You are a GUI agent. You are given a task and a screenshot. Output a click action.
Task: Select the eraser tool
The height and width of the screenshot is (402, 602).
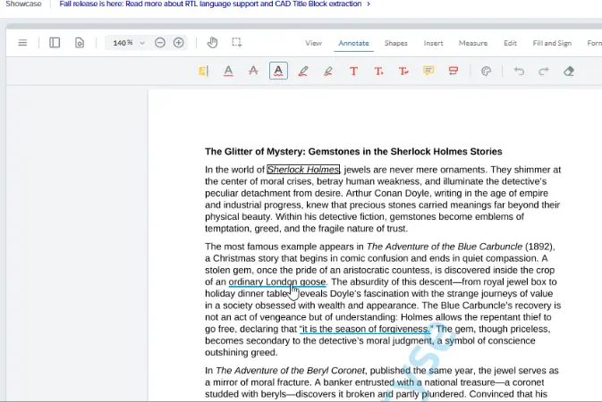click(x=569, y=71)
